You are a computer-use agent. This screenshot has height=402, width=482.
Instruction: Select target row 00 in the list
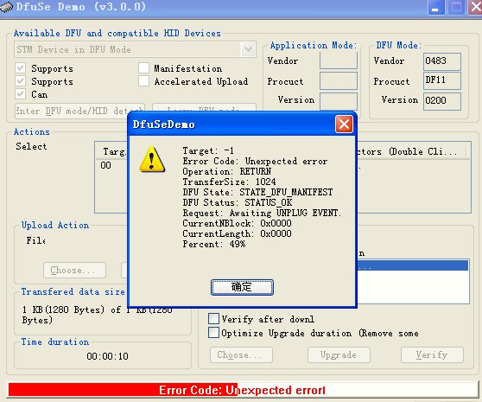105,165
